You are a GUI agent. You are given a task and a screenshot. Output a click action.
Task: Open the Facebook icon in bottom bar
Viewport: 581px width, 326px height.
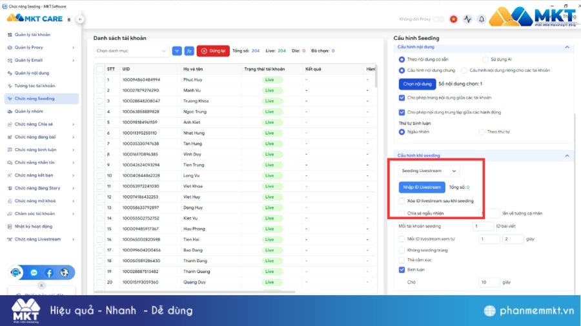tap(49, 273)
